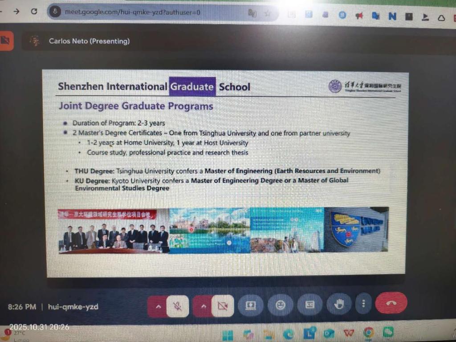456x342 pixels.
Task: Open the Windows Start menu
Action: 228,334
